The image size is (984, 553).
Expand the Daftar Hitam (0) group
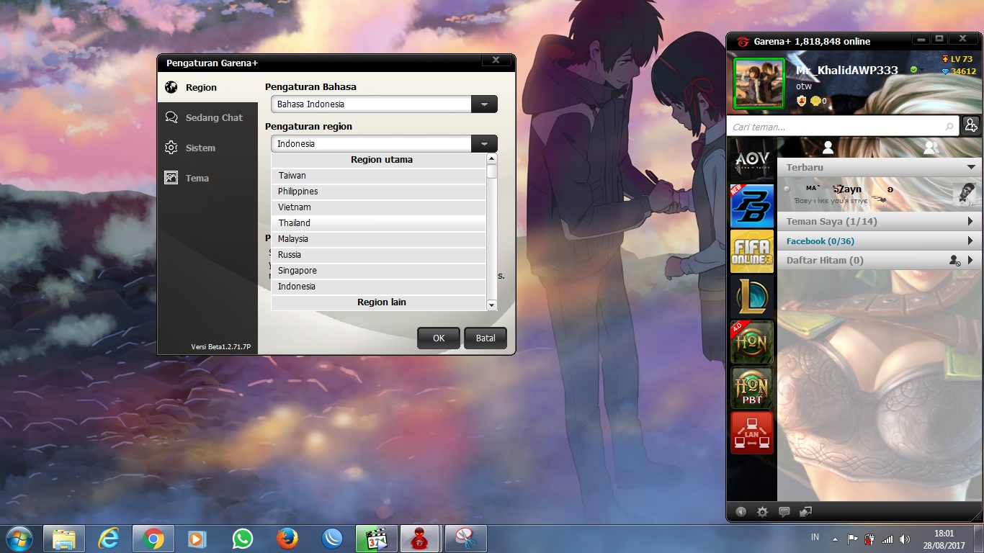click(880, 261)
